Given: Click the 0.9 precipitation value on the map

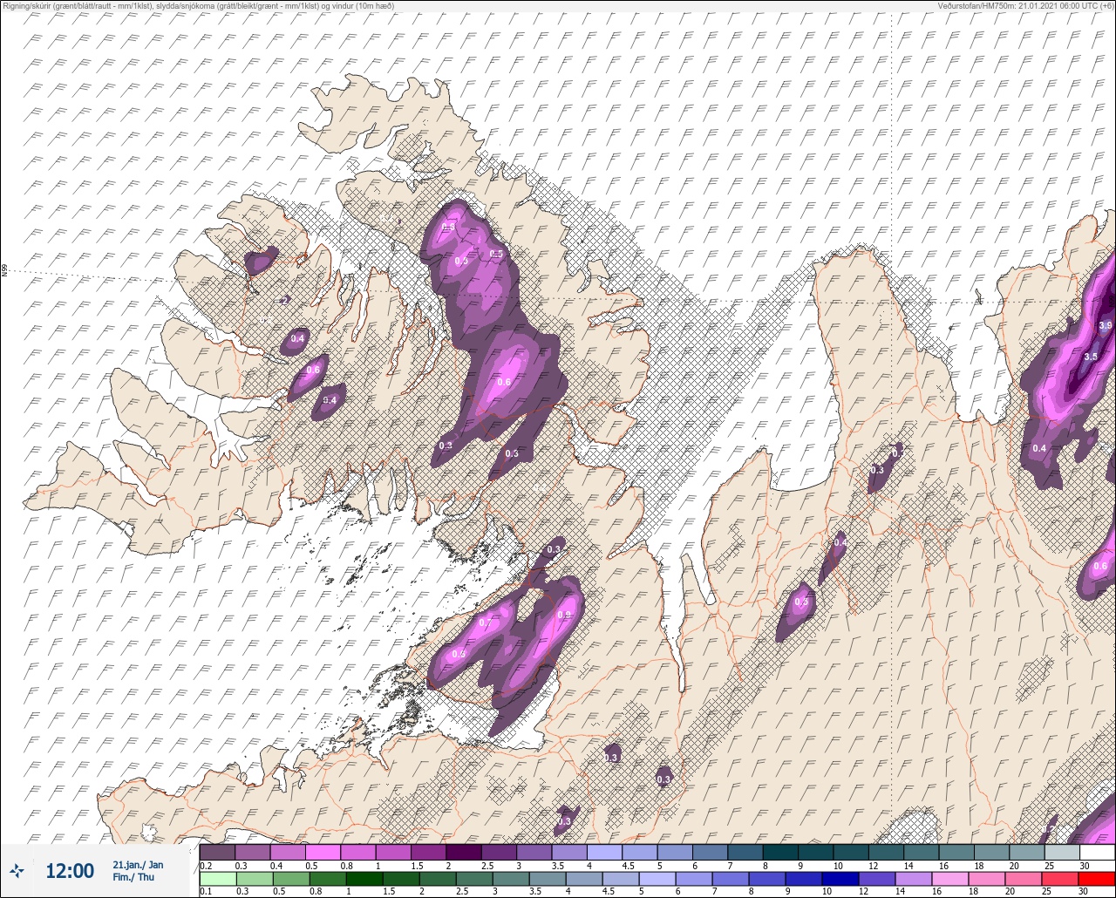Looking at the screenshot, I should click(564, 616).
